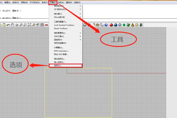The width and height of the screenshot is (177, 118).
Task: Click the Undo arrow icon in toolbar
Action: click(8, 25)
